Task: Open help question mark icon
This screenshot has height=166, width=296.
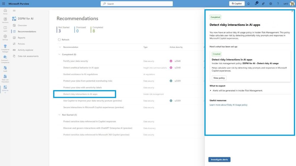Action: coord(278,4)
